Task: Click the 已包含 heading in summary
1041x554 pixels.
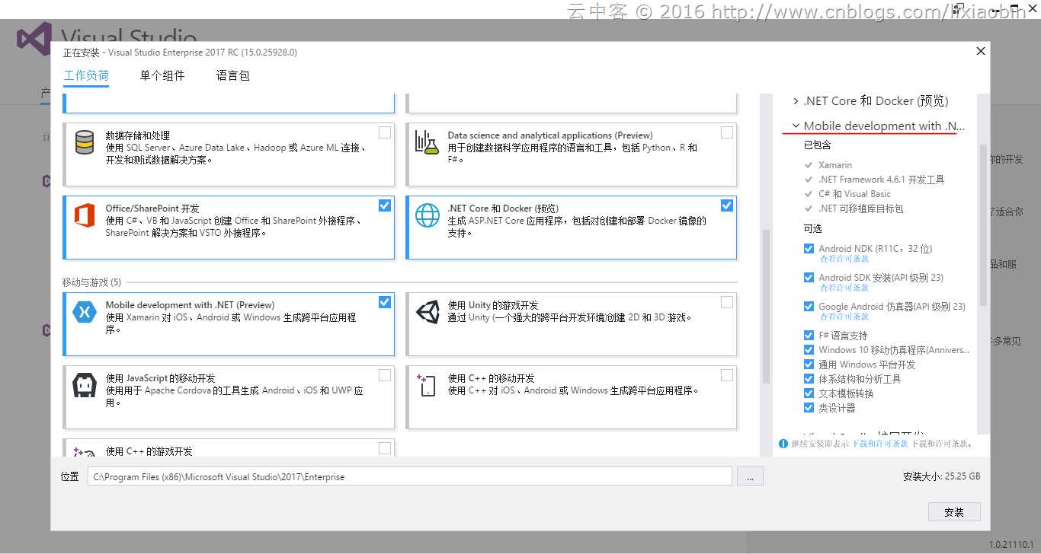Action: [817, 145]
